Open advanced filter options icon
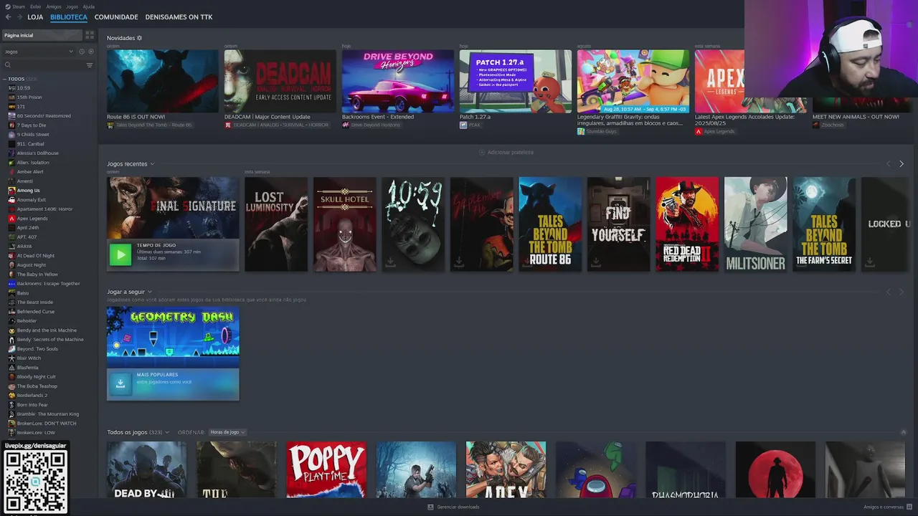The width and height of the screenshot is (918, 516). coord(90,65)
